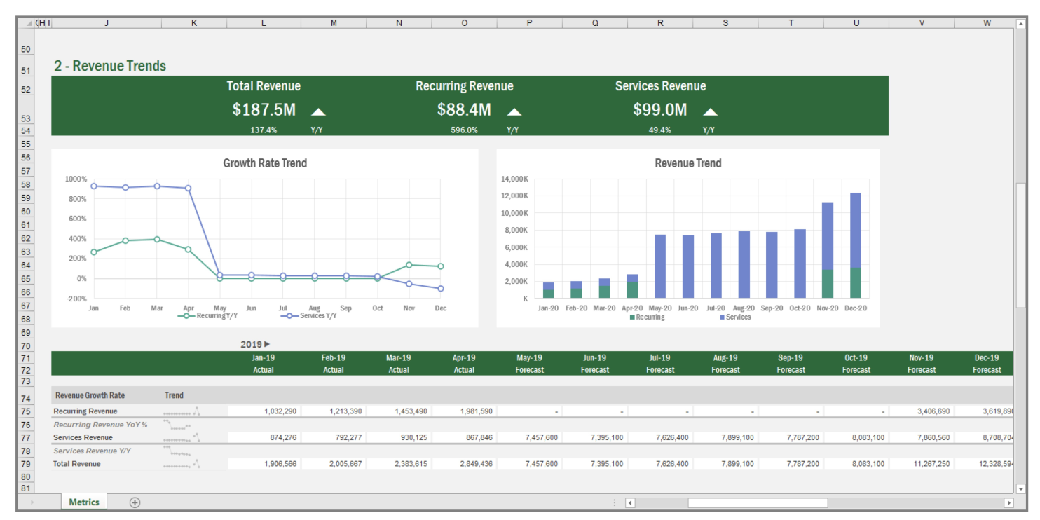Click the Services legend in Revenue Trend chart
1040x520 pixels.
pyautogui.click(x=734, y=317)
